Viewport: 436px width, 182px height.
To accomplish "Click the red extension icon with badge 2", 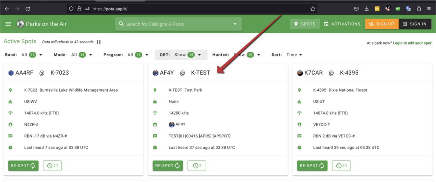I will [387, 8].
